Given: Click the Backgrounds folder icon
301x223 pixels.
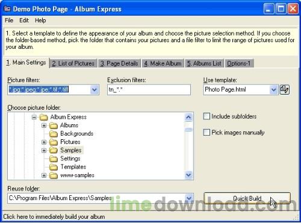Looking at the screenshot, I should point(54,134).
